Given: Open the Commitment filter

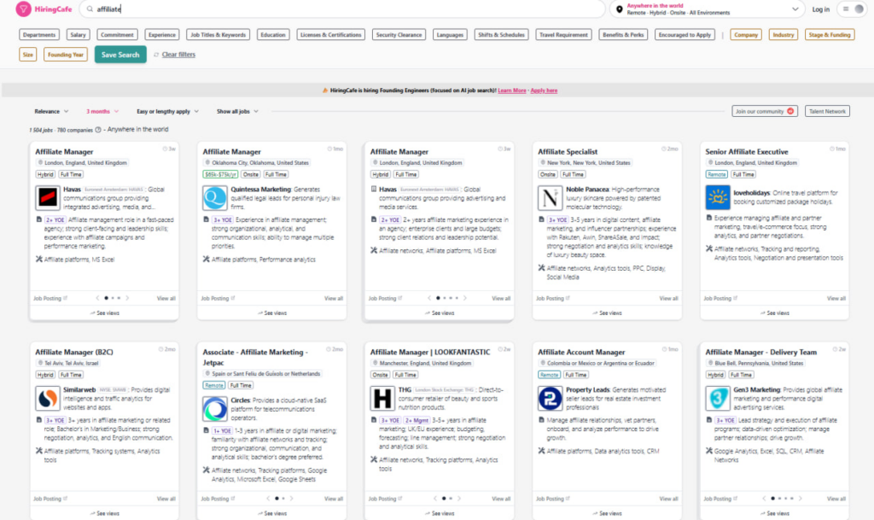Looking at the screenshot, I should 117,34.
